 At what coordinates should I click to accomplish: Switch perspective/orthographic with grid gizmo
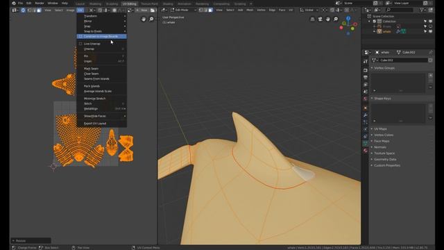coord(313,19)
